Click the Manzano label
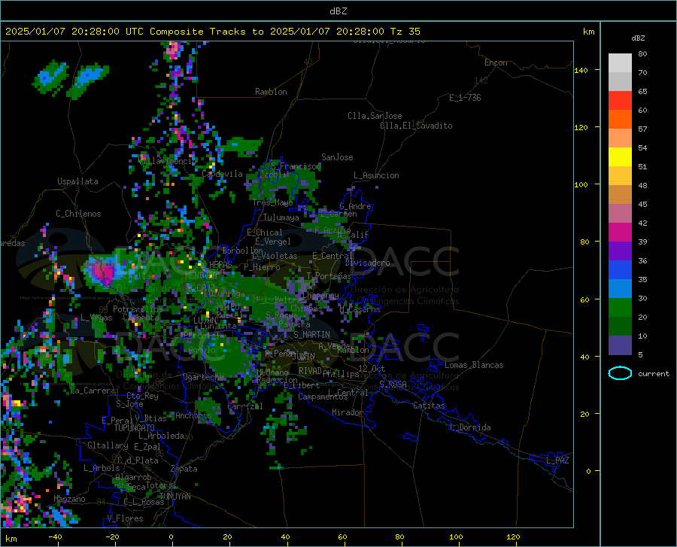Viewport: 677px width, 547px height. 69,499
